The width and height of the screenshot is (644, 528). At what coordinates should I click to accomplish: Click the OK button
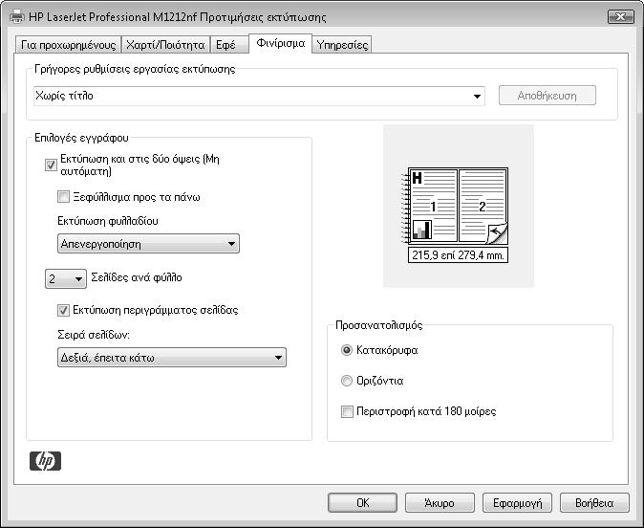[363, 503]
